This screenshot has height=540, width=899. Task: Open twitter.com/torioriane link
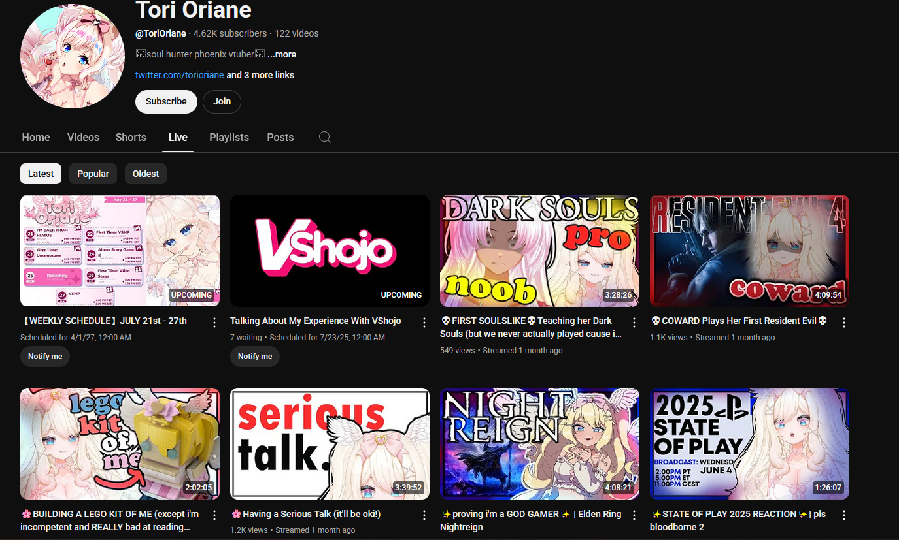[179, 75]
